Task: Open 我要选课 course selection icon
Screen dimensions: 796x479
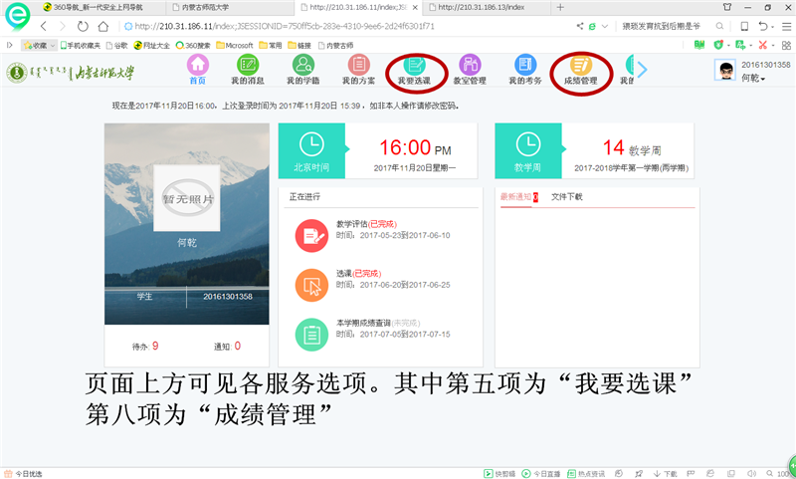Action: tap(415, 67)
